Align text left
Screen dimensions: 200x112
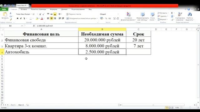click(x=48, y=19)
